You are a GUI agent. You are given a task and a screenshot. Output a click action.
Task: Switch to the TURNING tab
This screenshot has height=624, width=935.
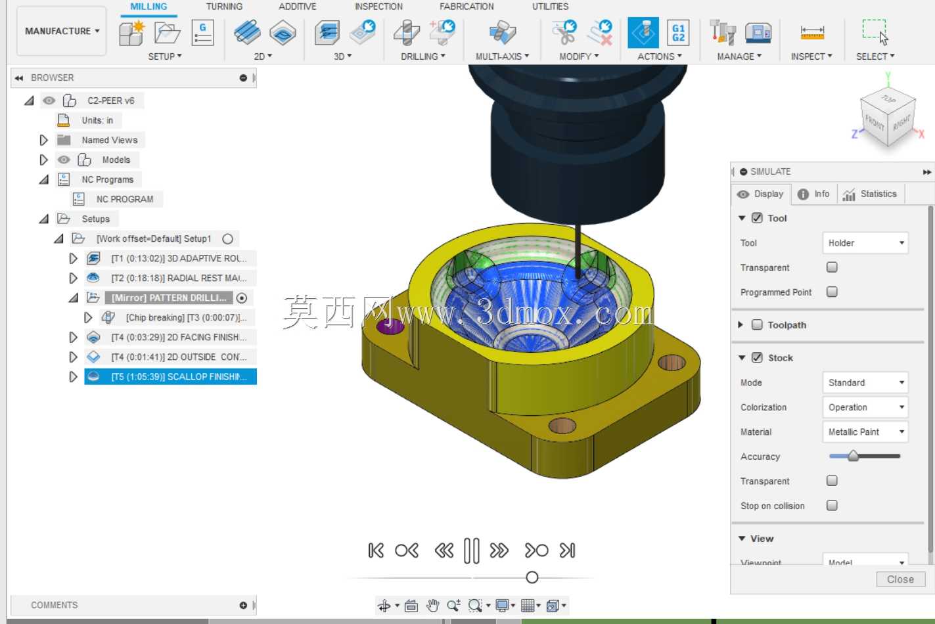coord(224,7)
